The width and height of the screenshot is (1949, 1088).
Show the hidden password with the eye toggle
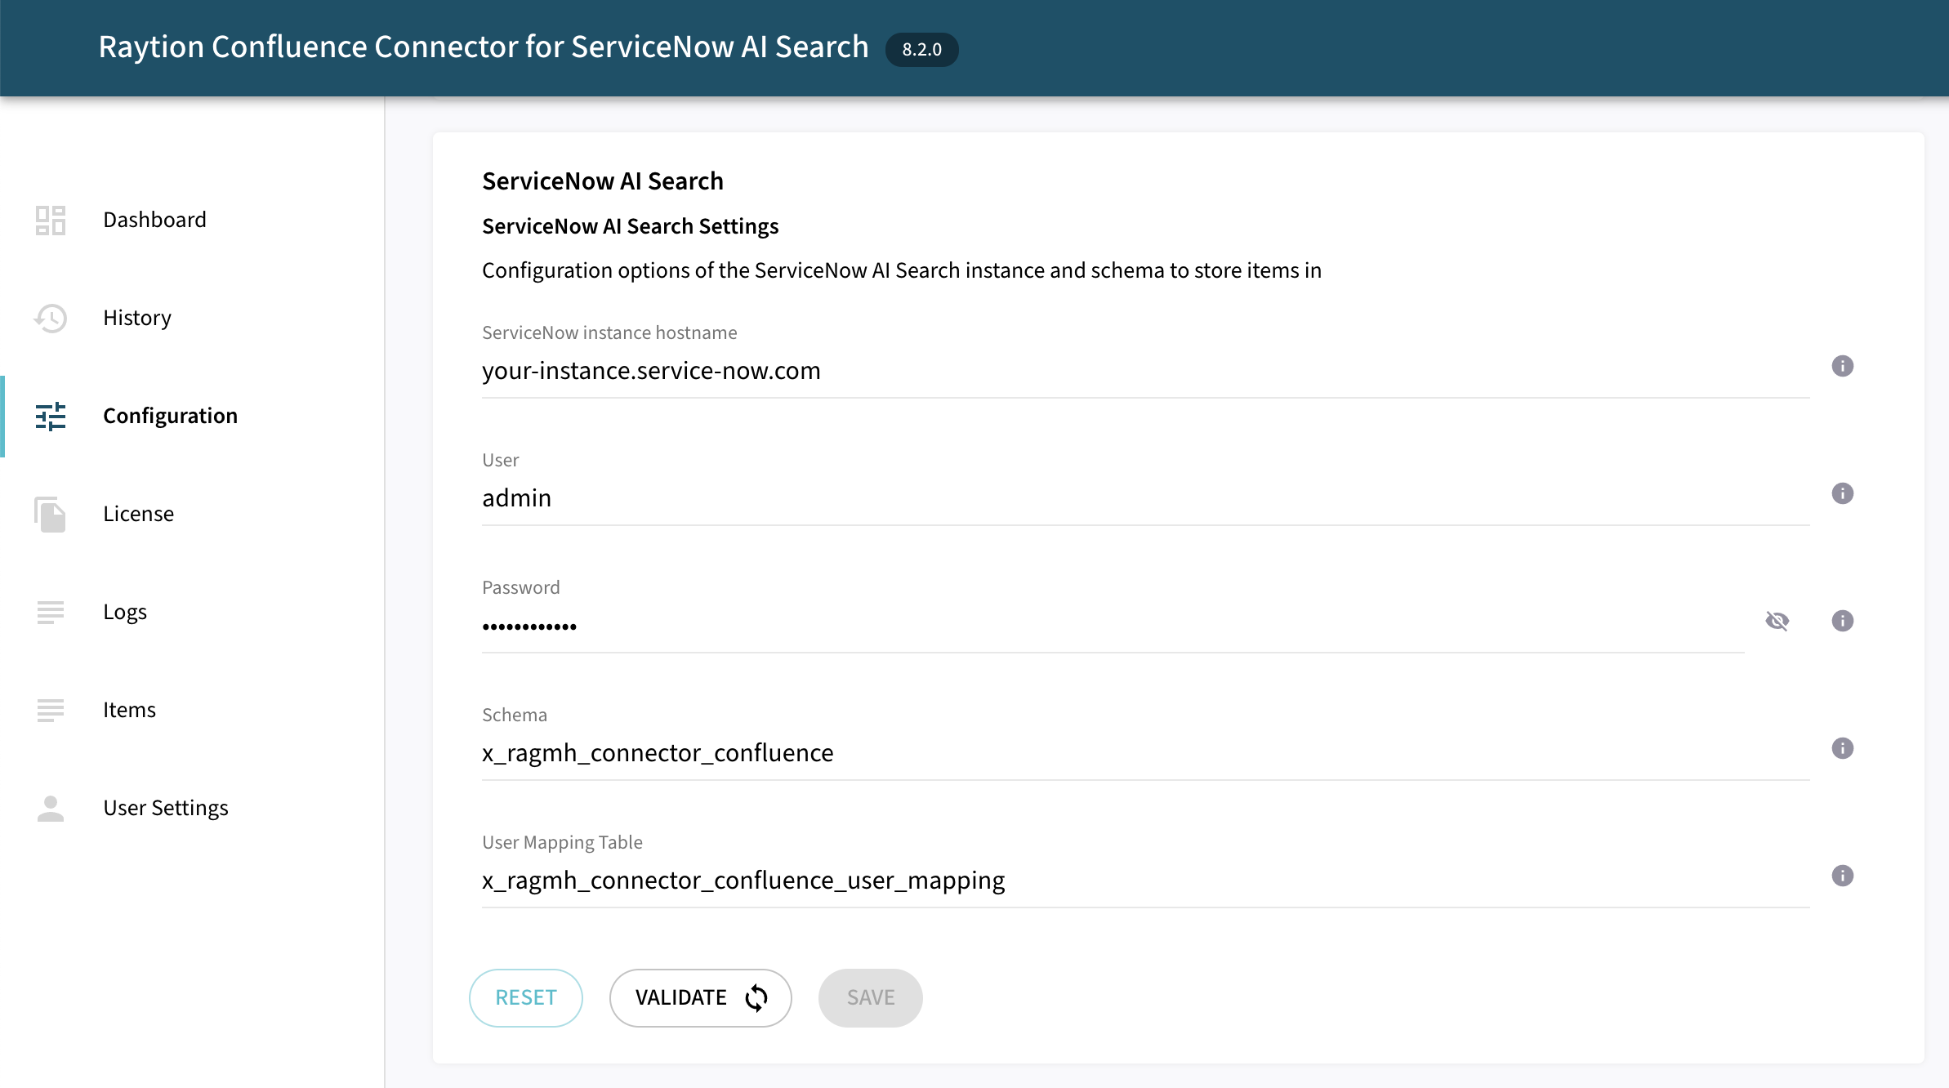1778,621
